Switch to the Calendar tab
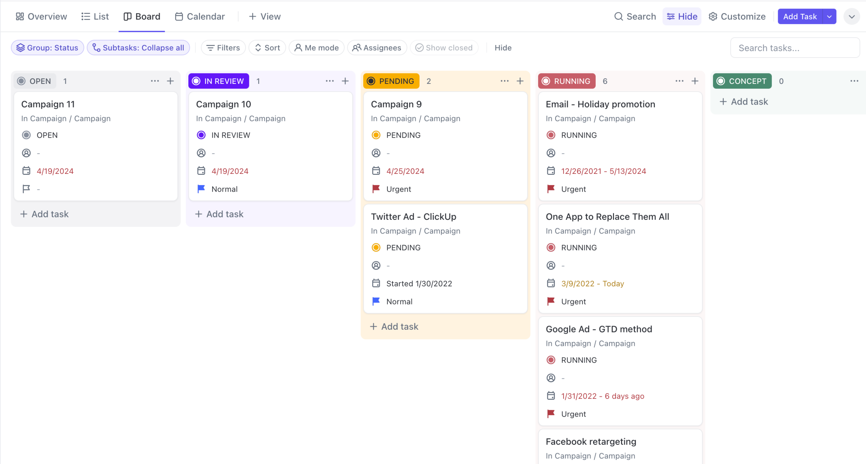Screen dimensions: 866x464 tap(200, 16)
